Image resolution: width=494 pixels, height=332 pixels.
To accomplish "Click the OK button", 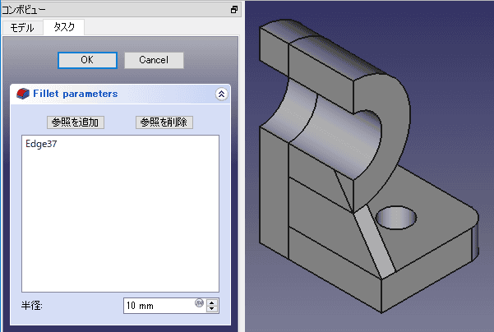I will click(x=88, y=60).
